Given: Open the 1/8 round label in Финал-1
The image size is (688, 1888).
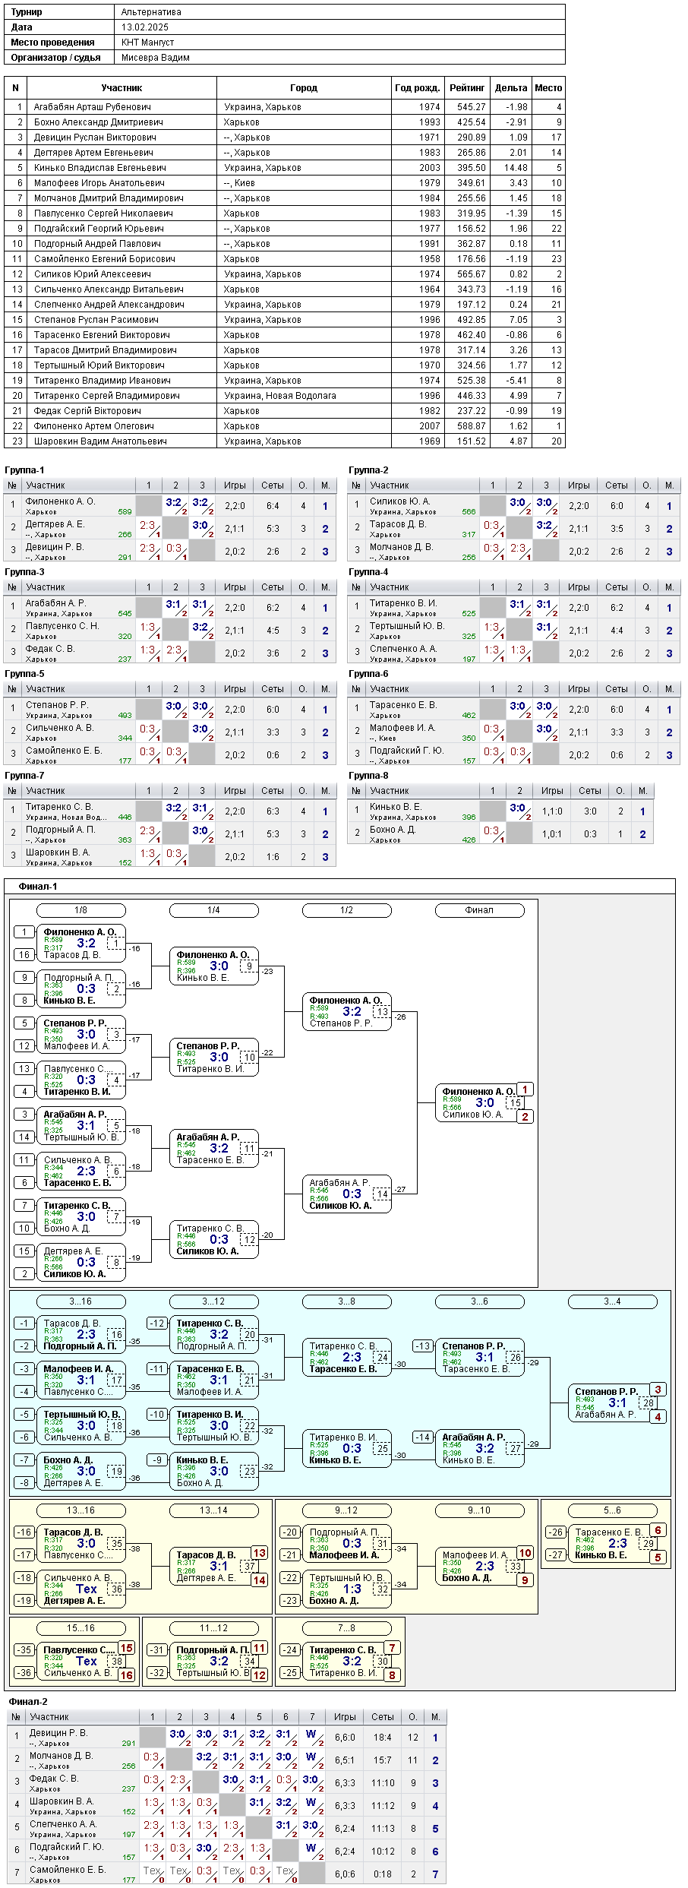Looking at the screenshot, I should pos(80,910).
